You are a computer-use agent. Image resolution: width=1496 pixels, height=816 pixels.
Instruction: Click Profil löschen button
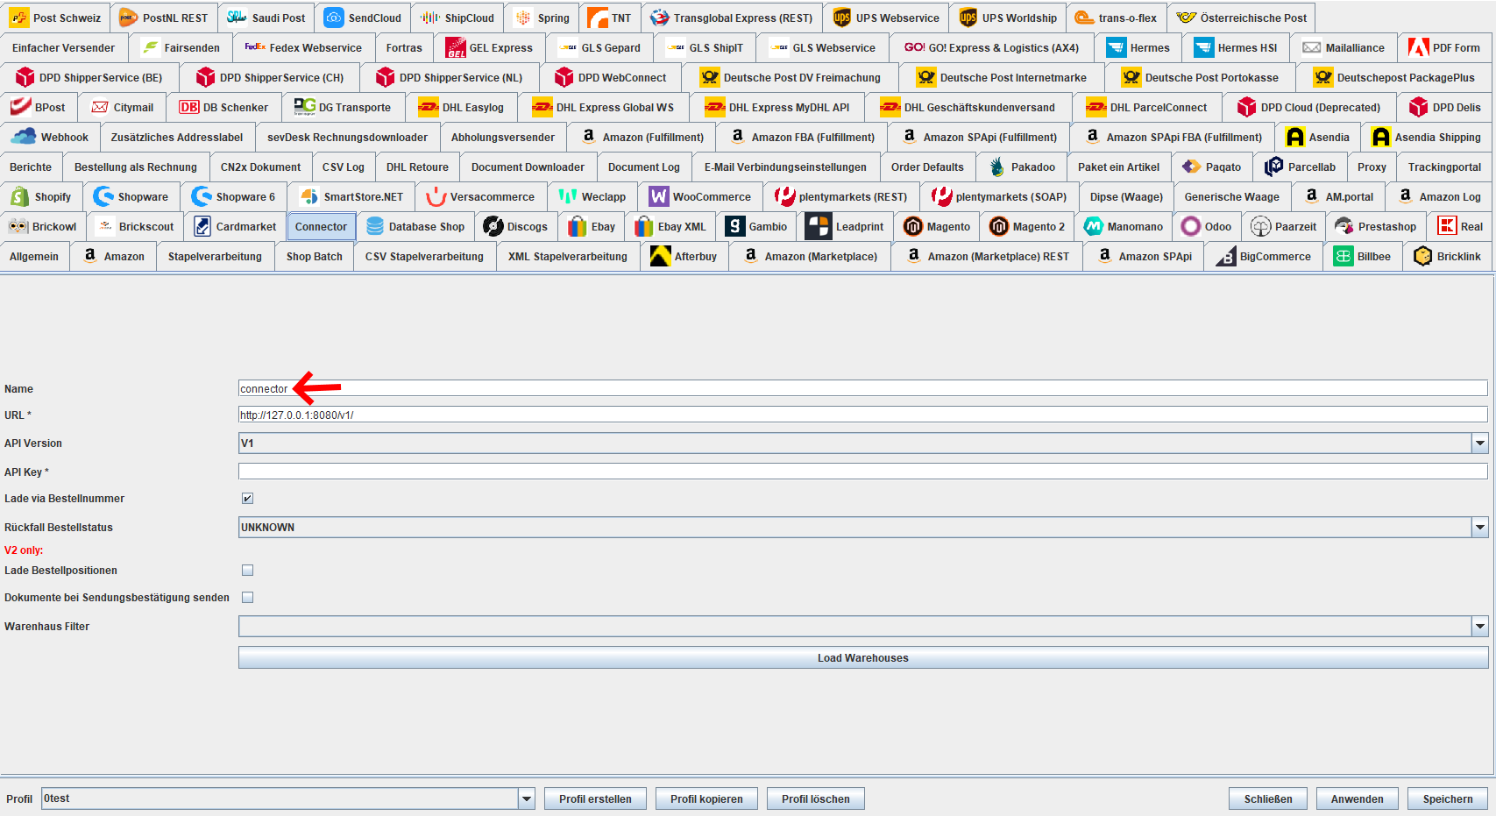tap(816, 798)
